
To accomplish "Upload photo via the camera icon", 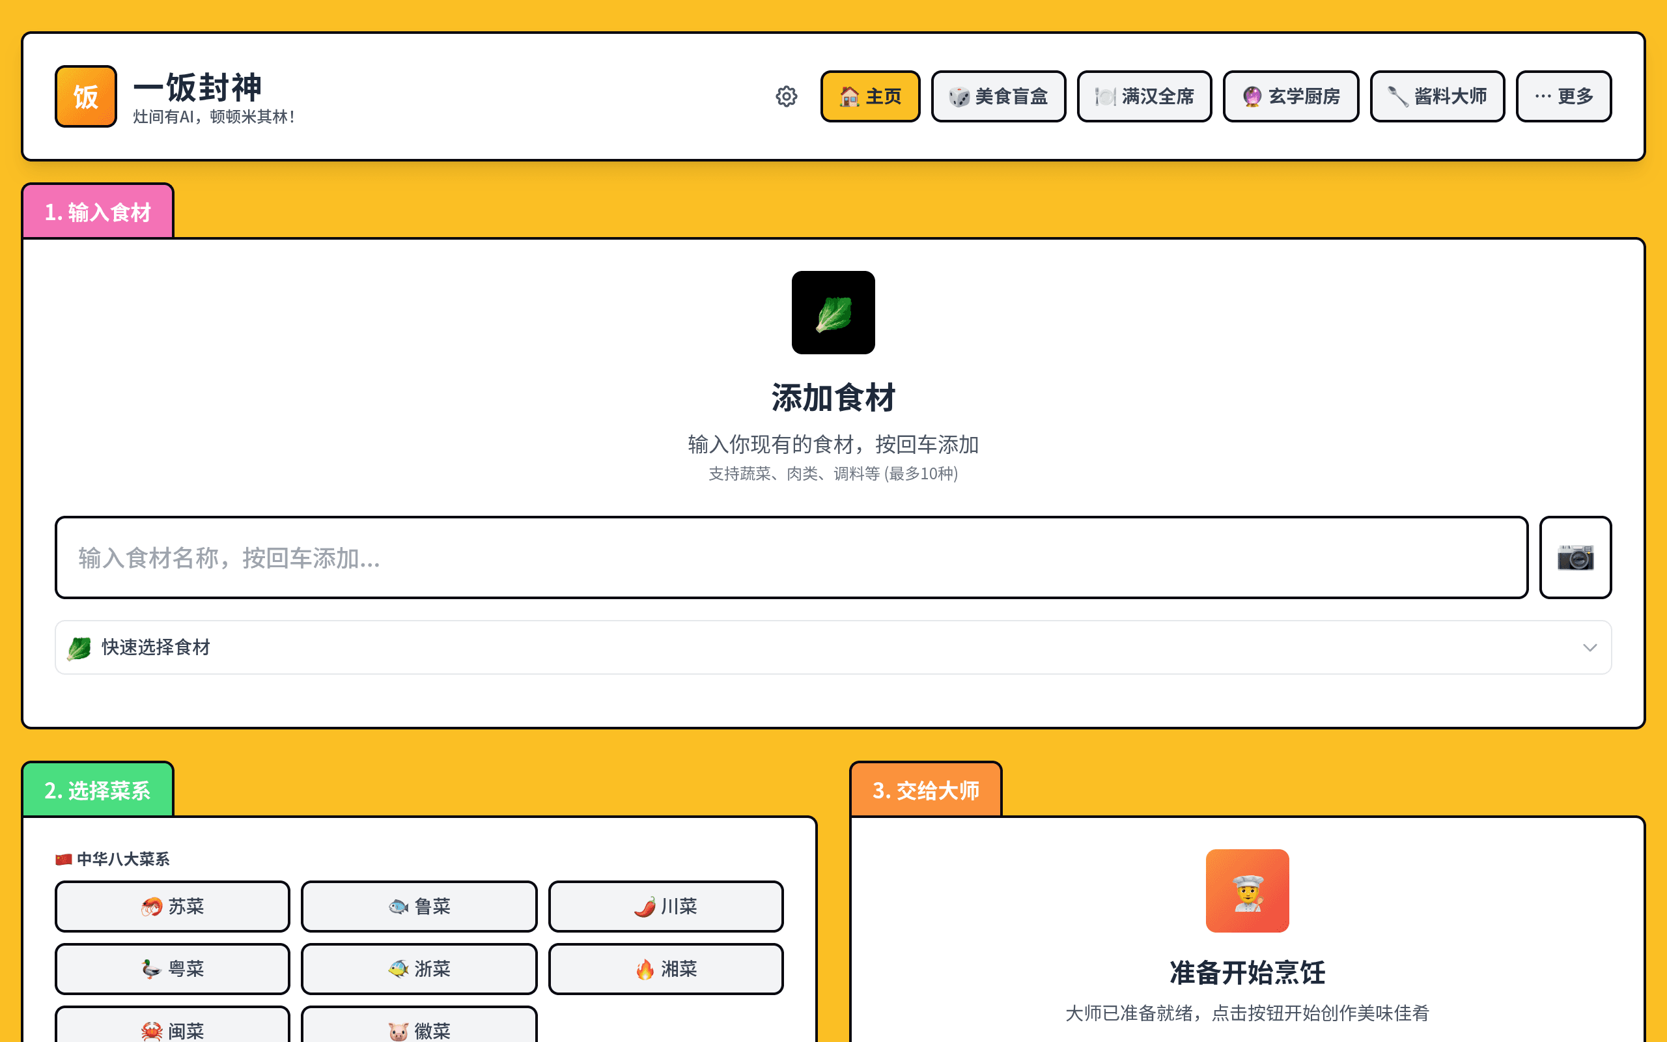I will tap(1575, 557).
